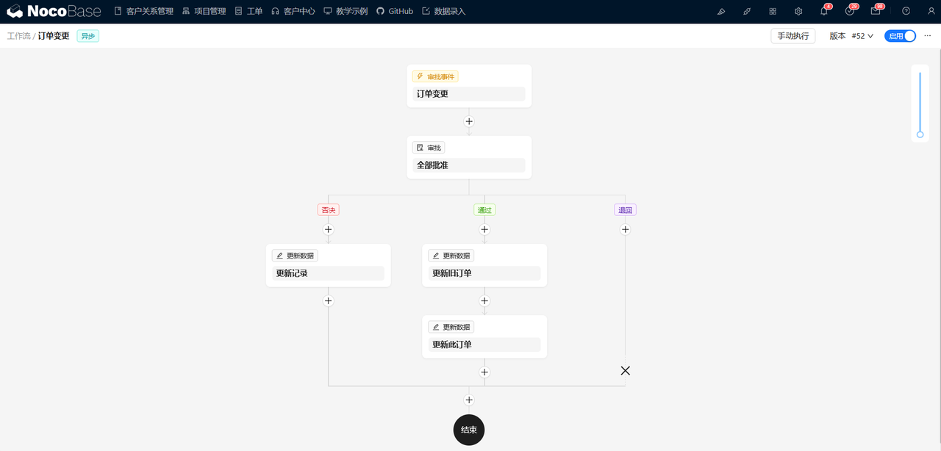Open the GitHub link in the navigation bar
The height and width of the screenshot is (451, 941).
[394, 11]
